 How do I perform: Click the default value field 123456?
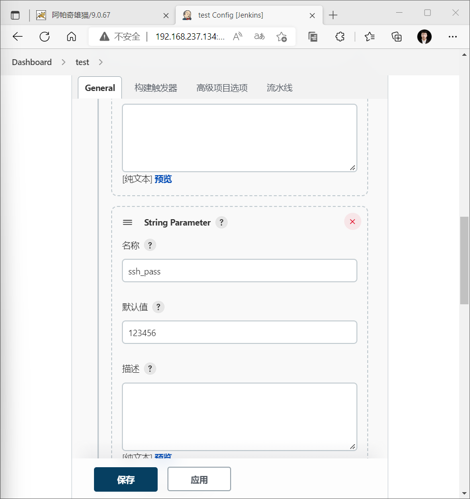pyautogui.click(x=239, y=332)
